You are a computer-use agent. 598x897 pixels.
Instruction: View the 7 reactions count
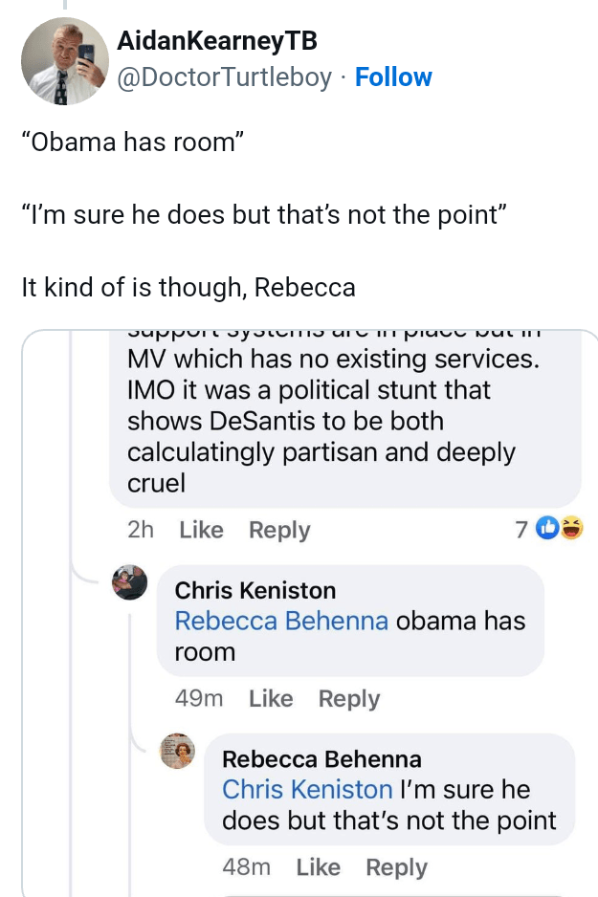coord(520,529)
